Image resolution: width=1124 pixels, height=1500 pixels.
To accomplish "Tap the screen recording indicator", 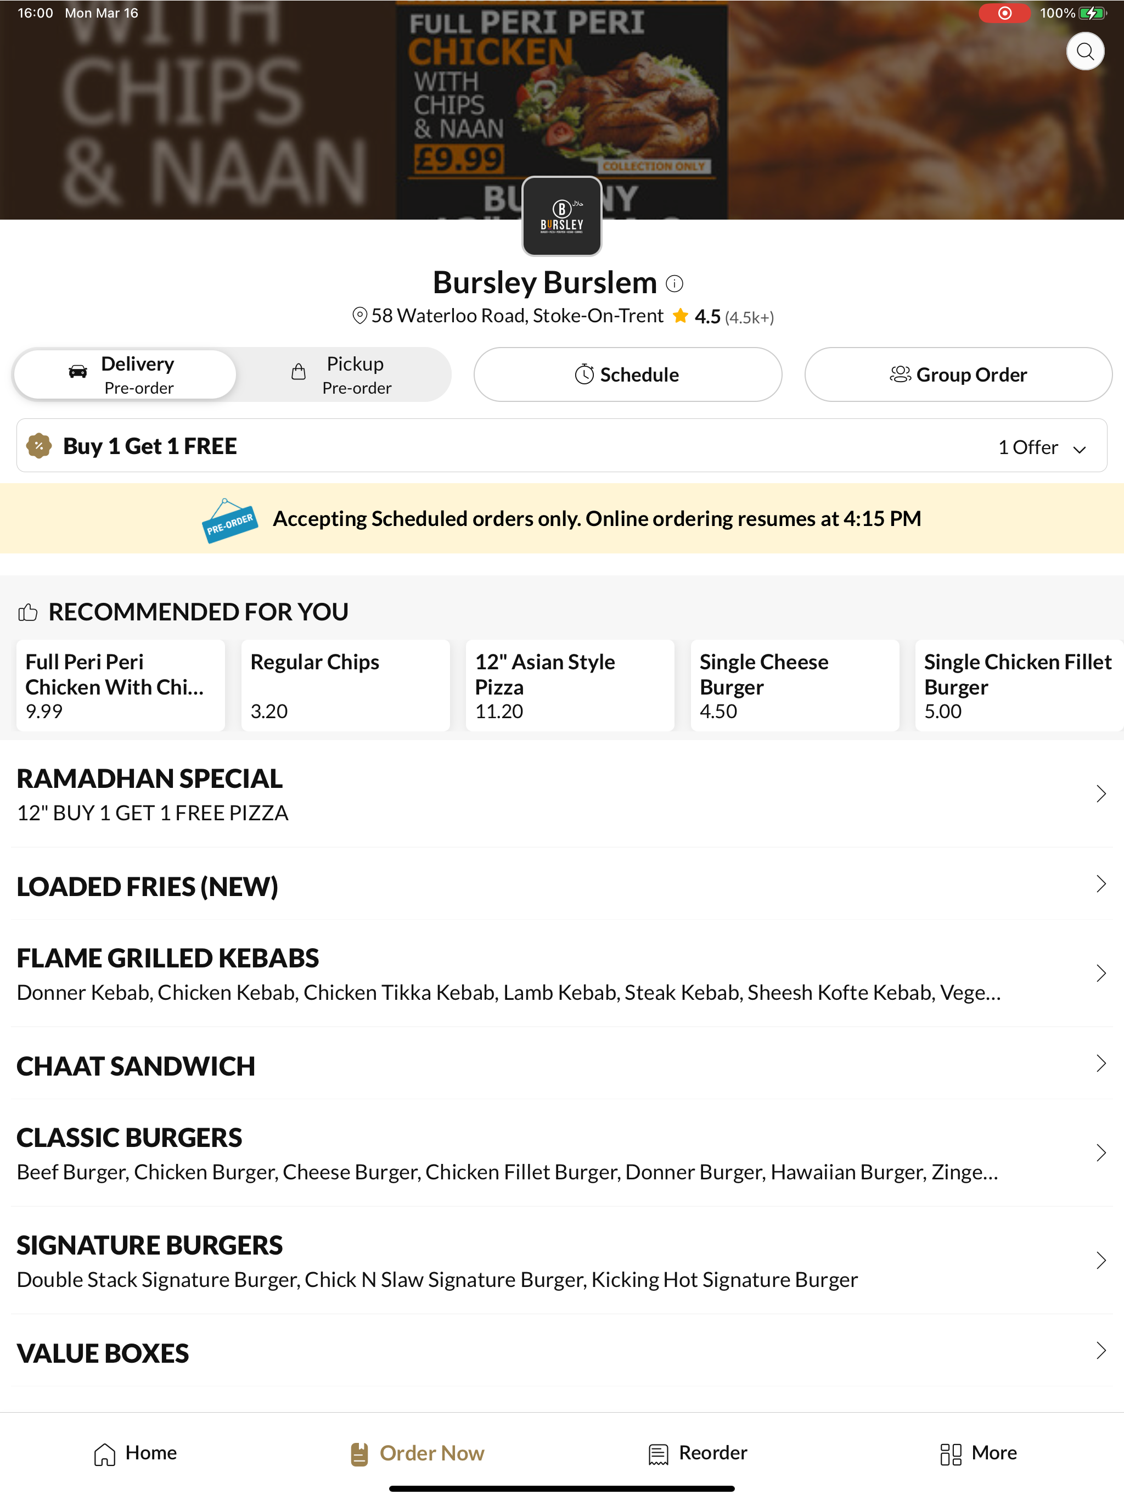I will (1004, 13).
